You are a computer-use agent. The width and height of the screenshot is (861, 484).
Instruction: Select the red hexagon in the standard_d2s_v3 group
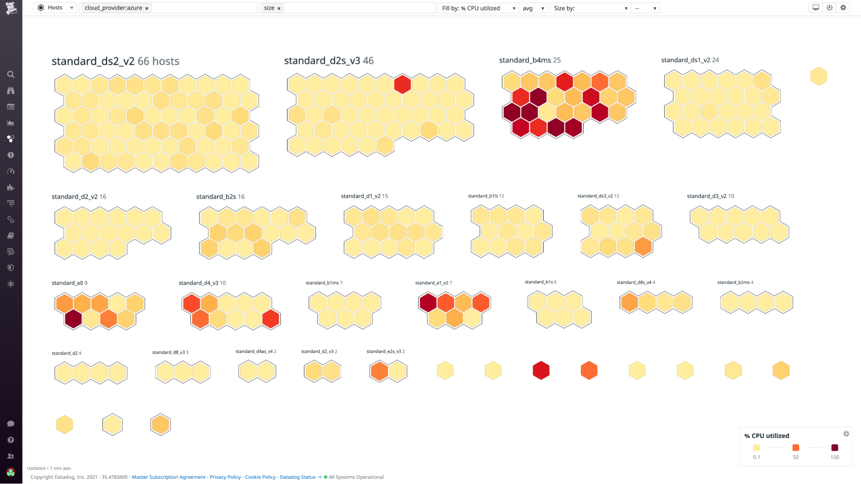click(402, 84)
